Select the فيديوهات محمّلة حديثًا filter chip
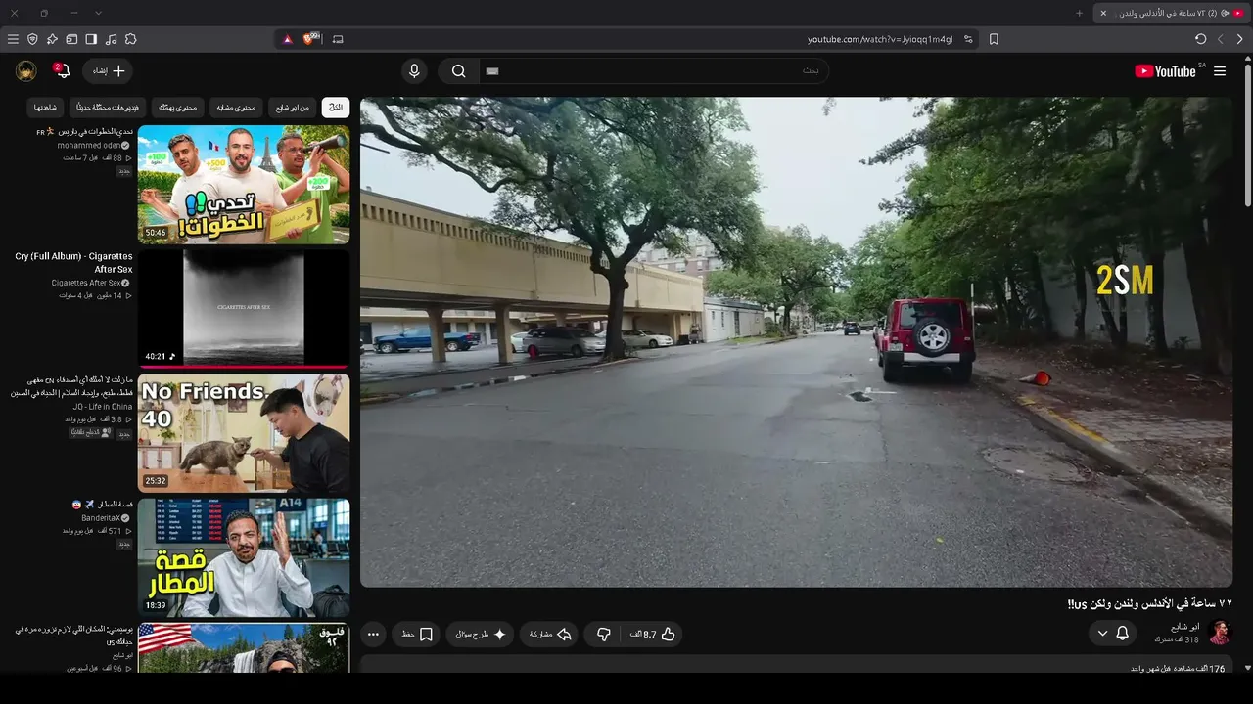1253x704 pixels. (108, 107)
